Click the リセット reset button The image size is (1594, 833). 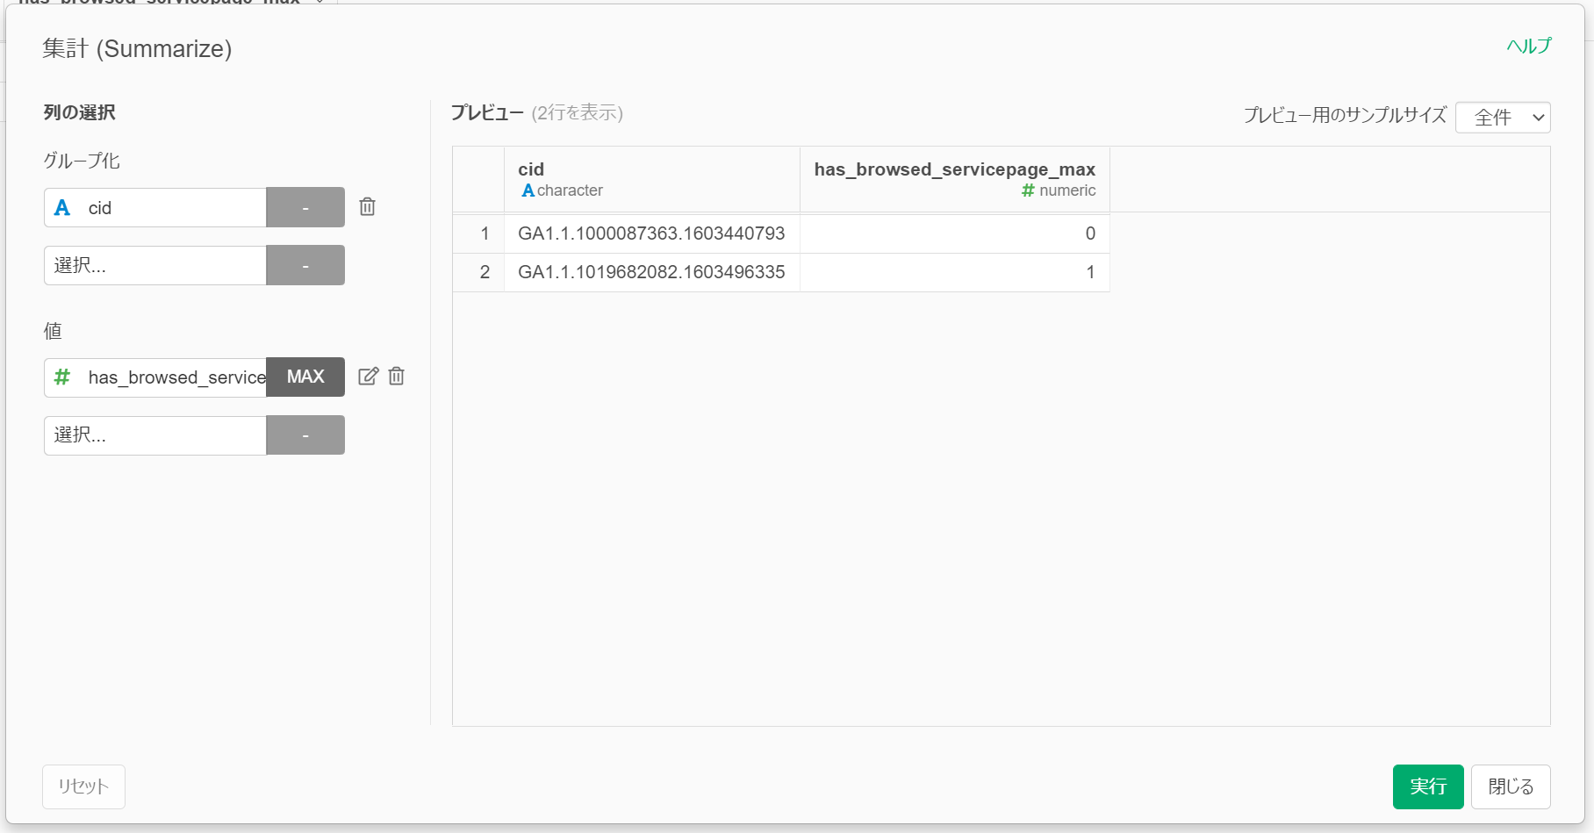(x=83, y=786)
